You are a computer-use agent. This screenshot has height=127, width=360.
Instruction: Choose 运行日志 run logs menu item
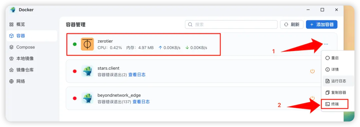click(338, 81)
